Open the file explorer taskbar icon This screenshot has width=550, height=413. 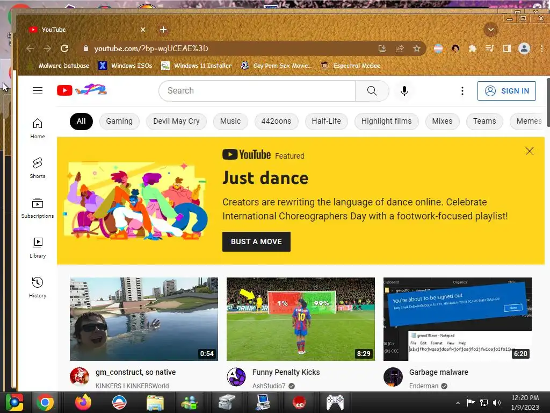point(155,402)
